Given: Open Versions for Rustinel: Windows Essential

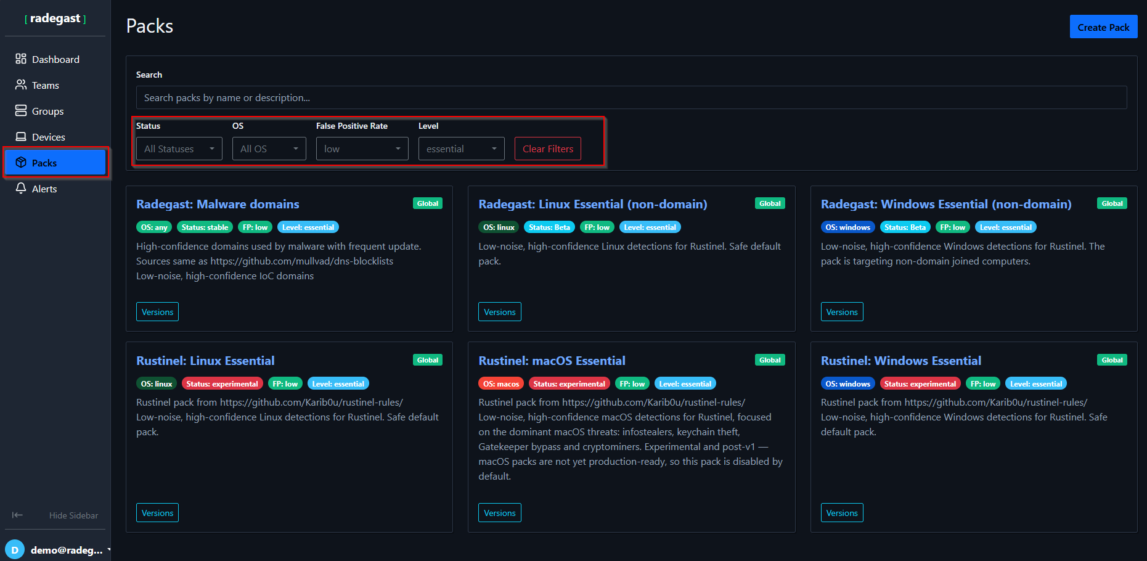Looking at the screenshot, I should pyautogui.click(x=842, y=513).
